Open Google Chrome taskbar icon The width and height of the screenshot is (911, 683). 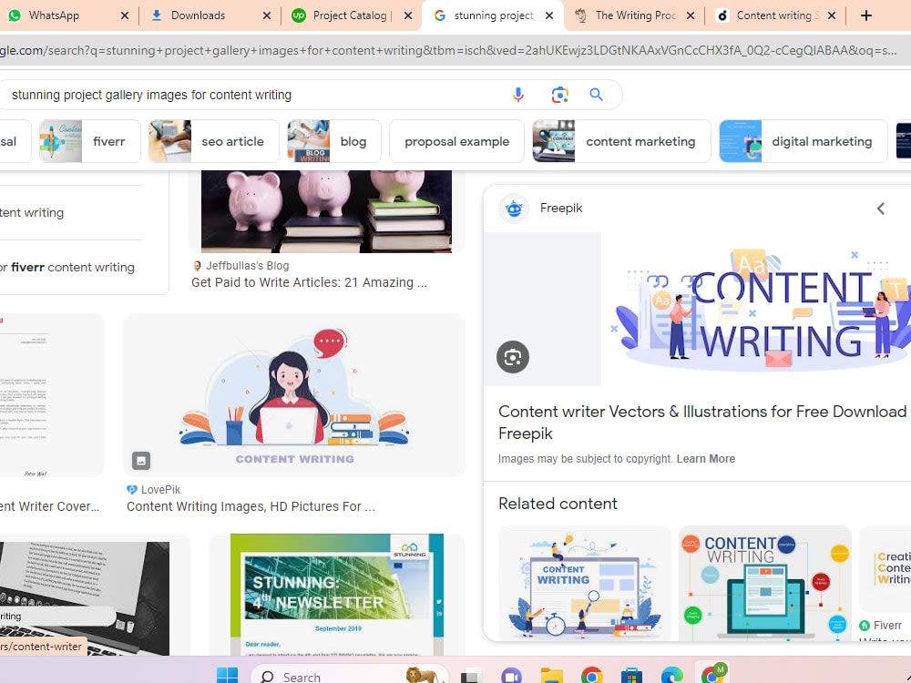pos(591,676)
